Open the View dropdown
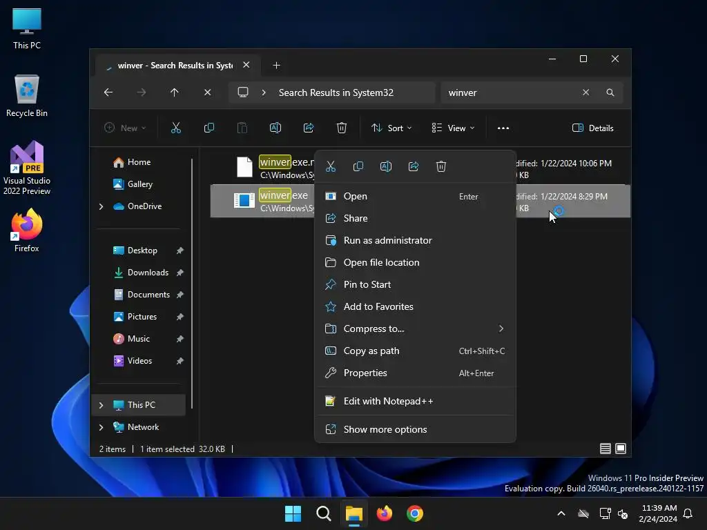 (453, 128)
